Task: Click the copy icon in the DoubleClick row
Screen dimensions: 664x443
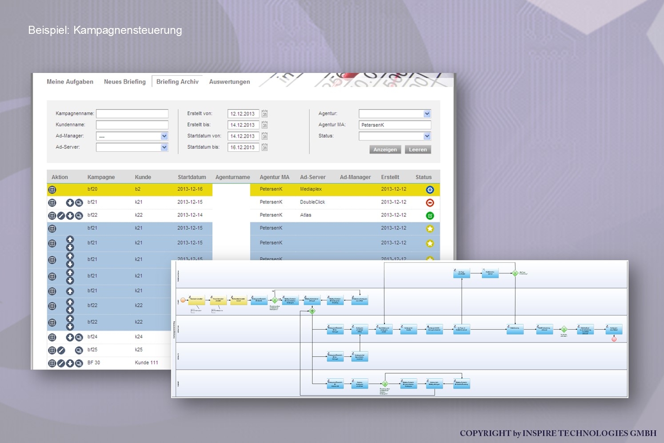Action: (x=79, y=203)
